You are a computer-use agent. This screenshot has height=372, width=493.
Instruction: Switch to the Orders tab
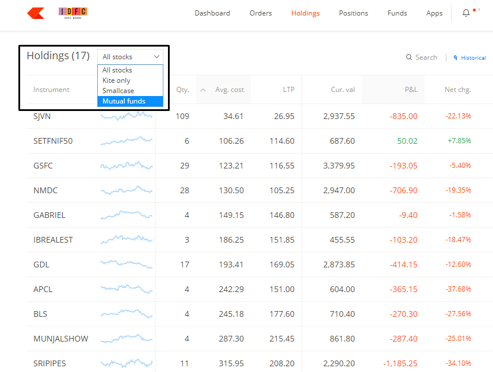point(261,13)
